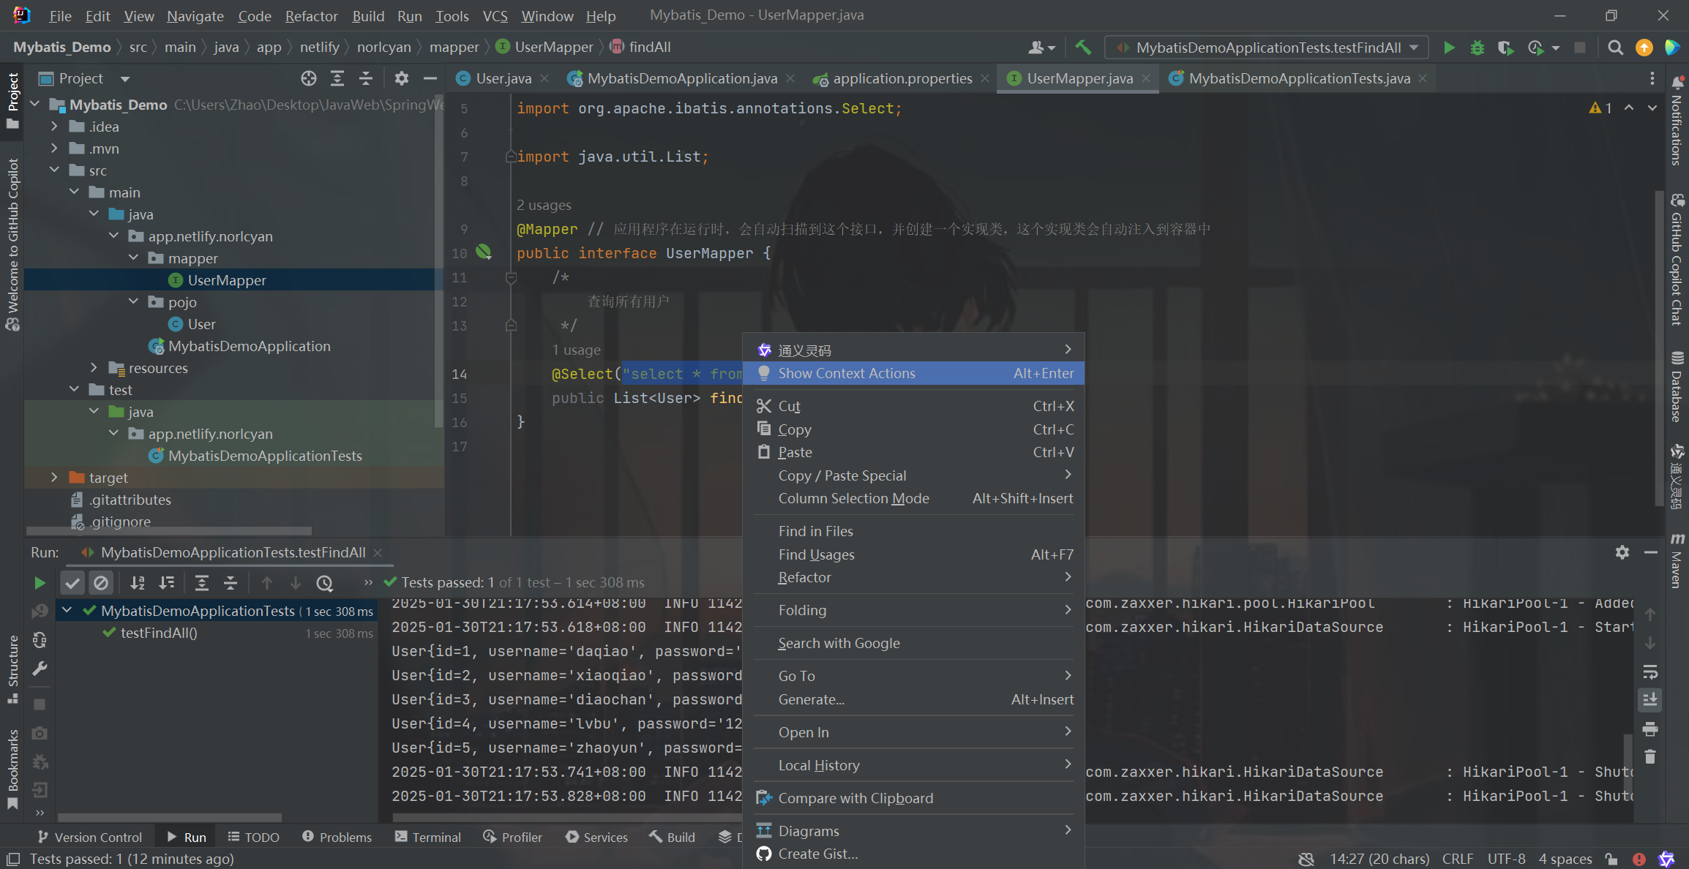Image resolution: width=1689 pixels, height=869 pixels.
Task: Toggle Show Ignored tests button
Action: tap(101, 583)
